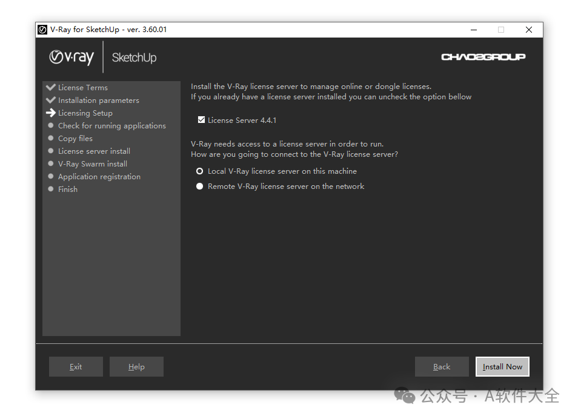This screenshot has width=578, height=419.
Task: Select Local V-Ray license server on this machine
Action: (200, 171)
